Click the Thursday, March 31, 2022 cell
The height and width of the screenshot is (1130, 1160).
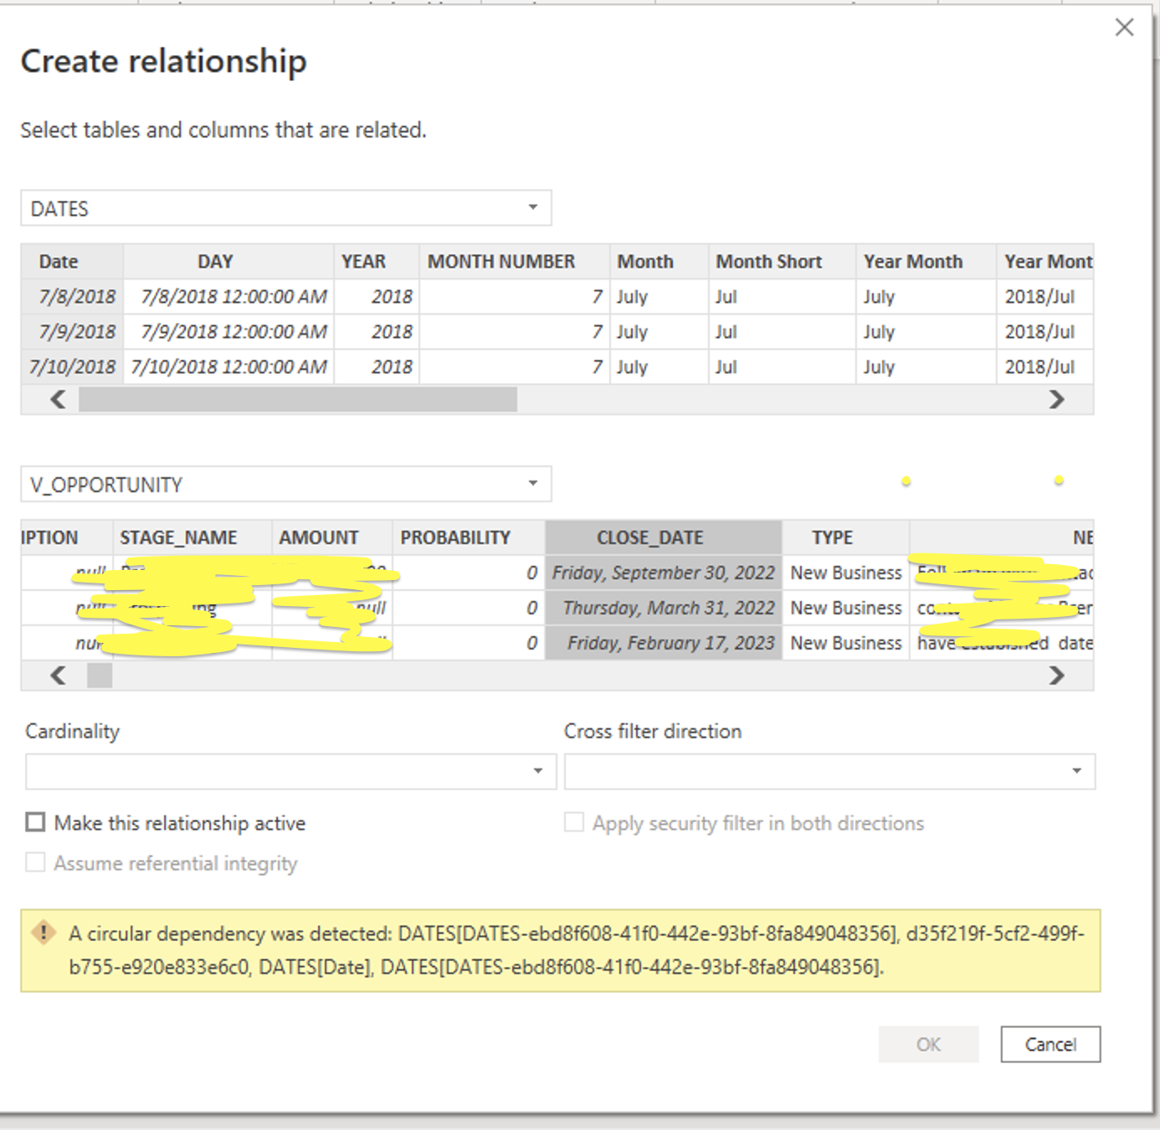[x=664, y=608]
